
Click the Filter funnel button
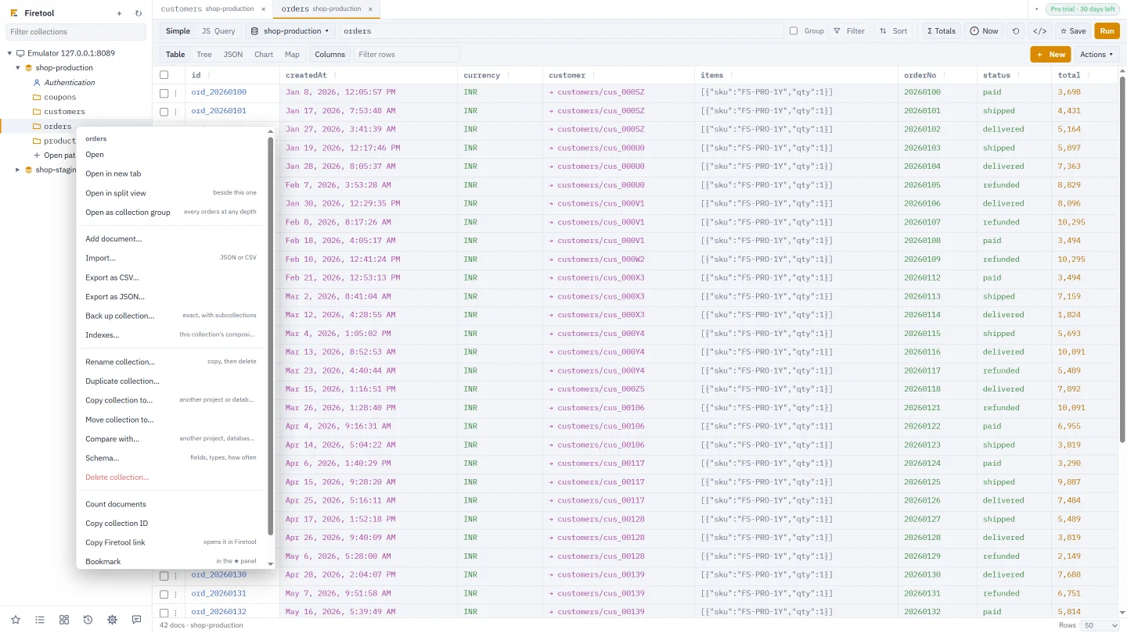pyautogui.click(x=849, y=31)
